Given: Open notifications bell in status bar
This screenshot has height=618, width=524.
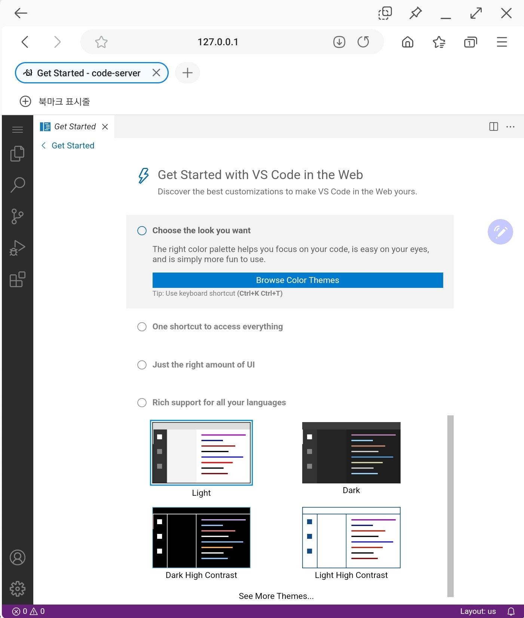Looking at the screenshot, I should (511, 611).
